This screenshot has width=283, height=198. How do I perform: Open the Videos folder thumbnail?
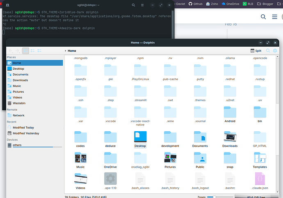coord(80,179)
